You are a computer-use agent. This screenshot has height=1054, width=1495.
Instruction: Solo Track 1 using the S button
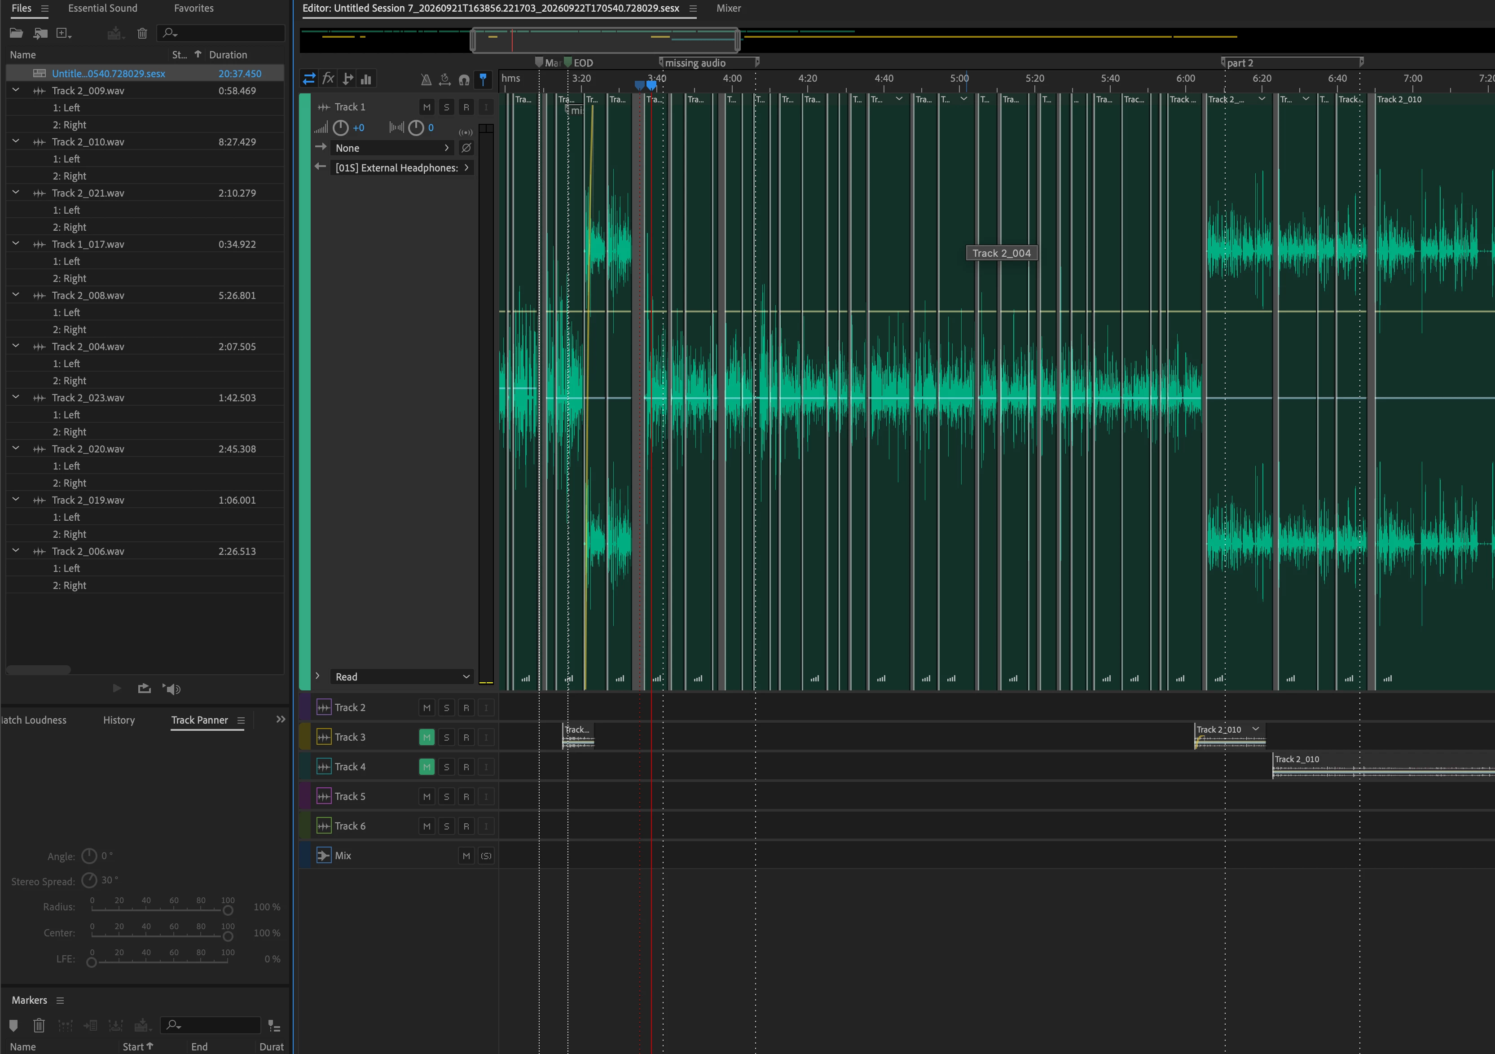pos(446,107)
